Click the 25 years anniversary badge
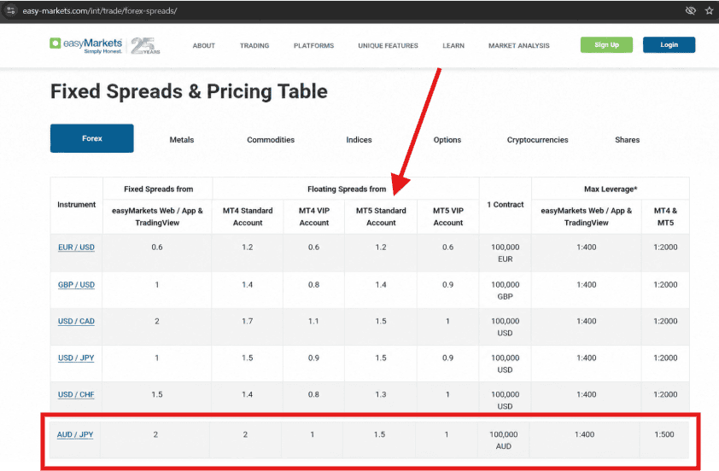This screenshot has height=471, width=719. [x=145, y=46]
